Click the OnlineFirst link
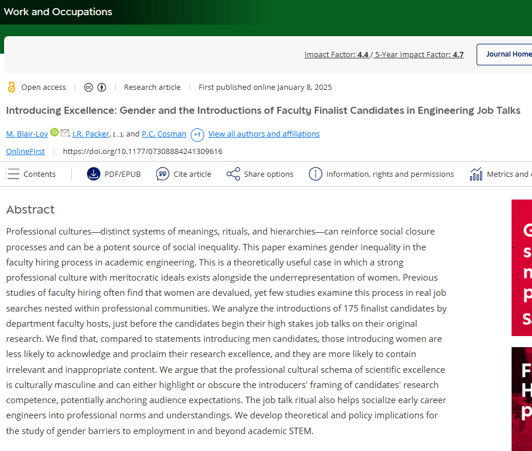The image size is (532, 451). tap(26, 151)
